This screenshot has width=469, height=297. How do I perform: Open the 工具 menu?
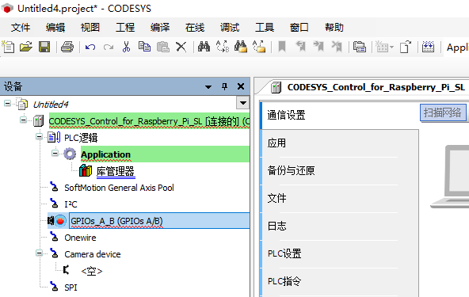click(265, 28)
